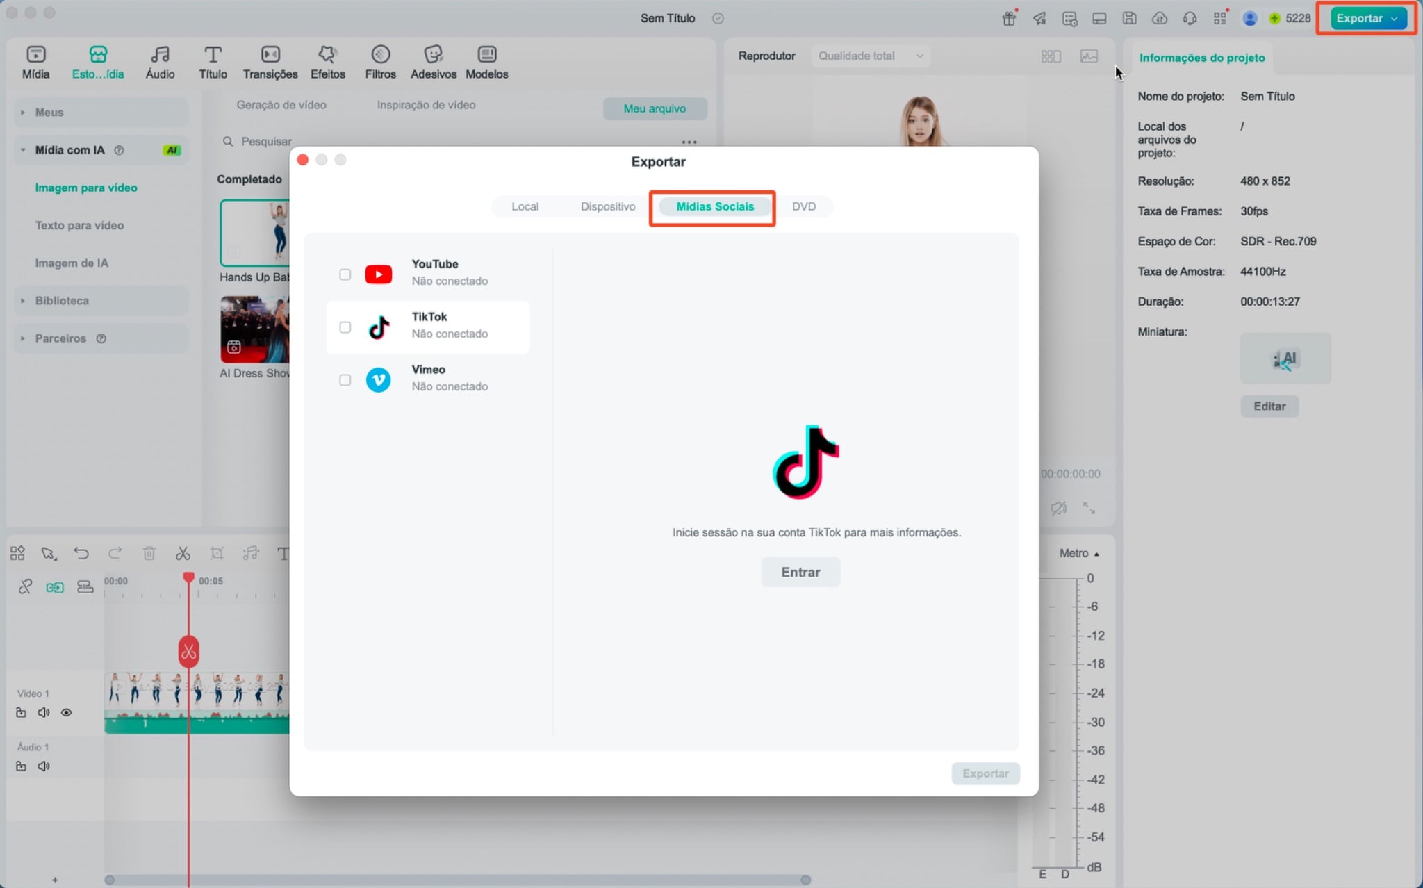This screenshot has height=888, width=1423.
Task: Open the three-dots more options menu
Action: tap(689, 142)
